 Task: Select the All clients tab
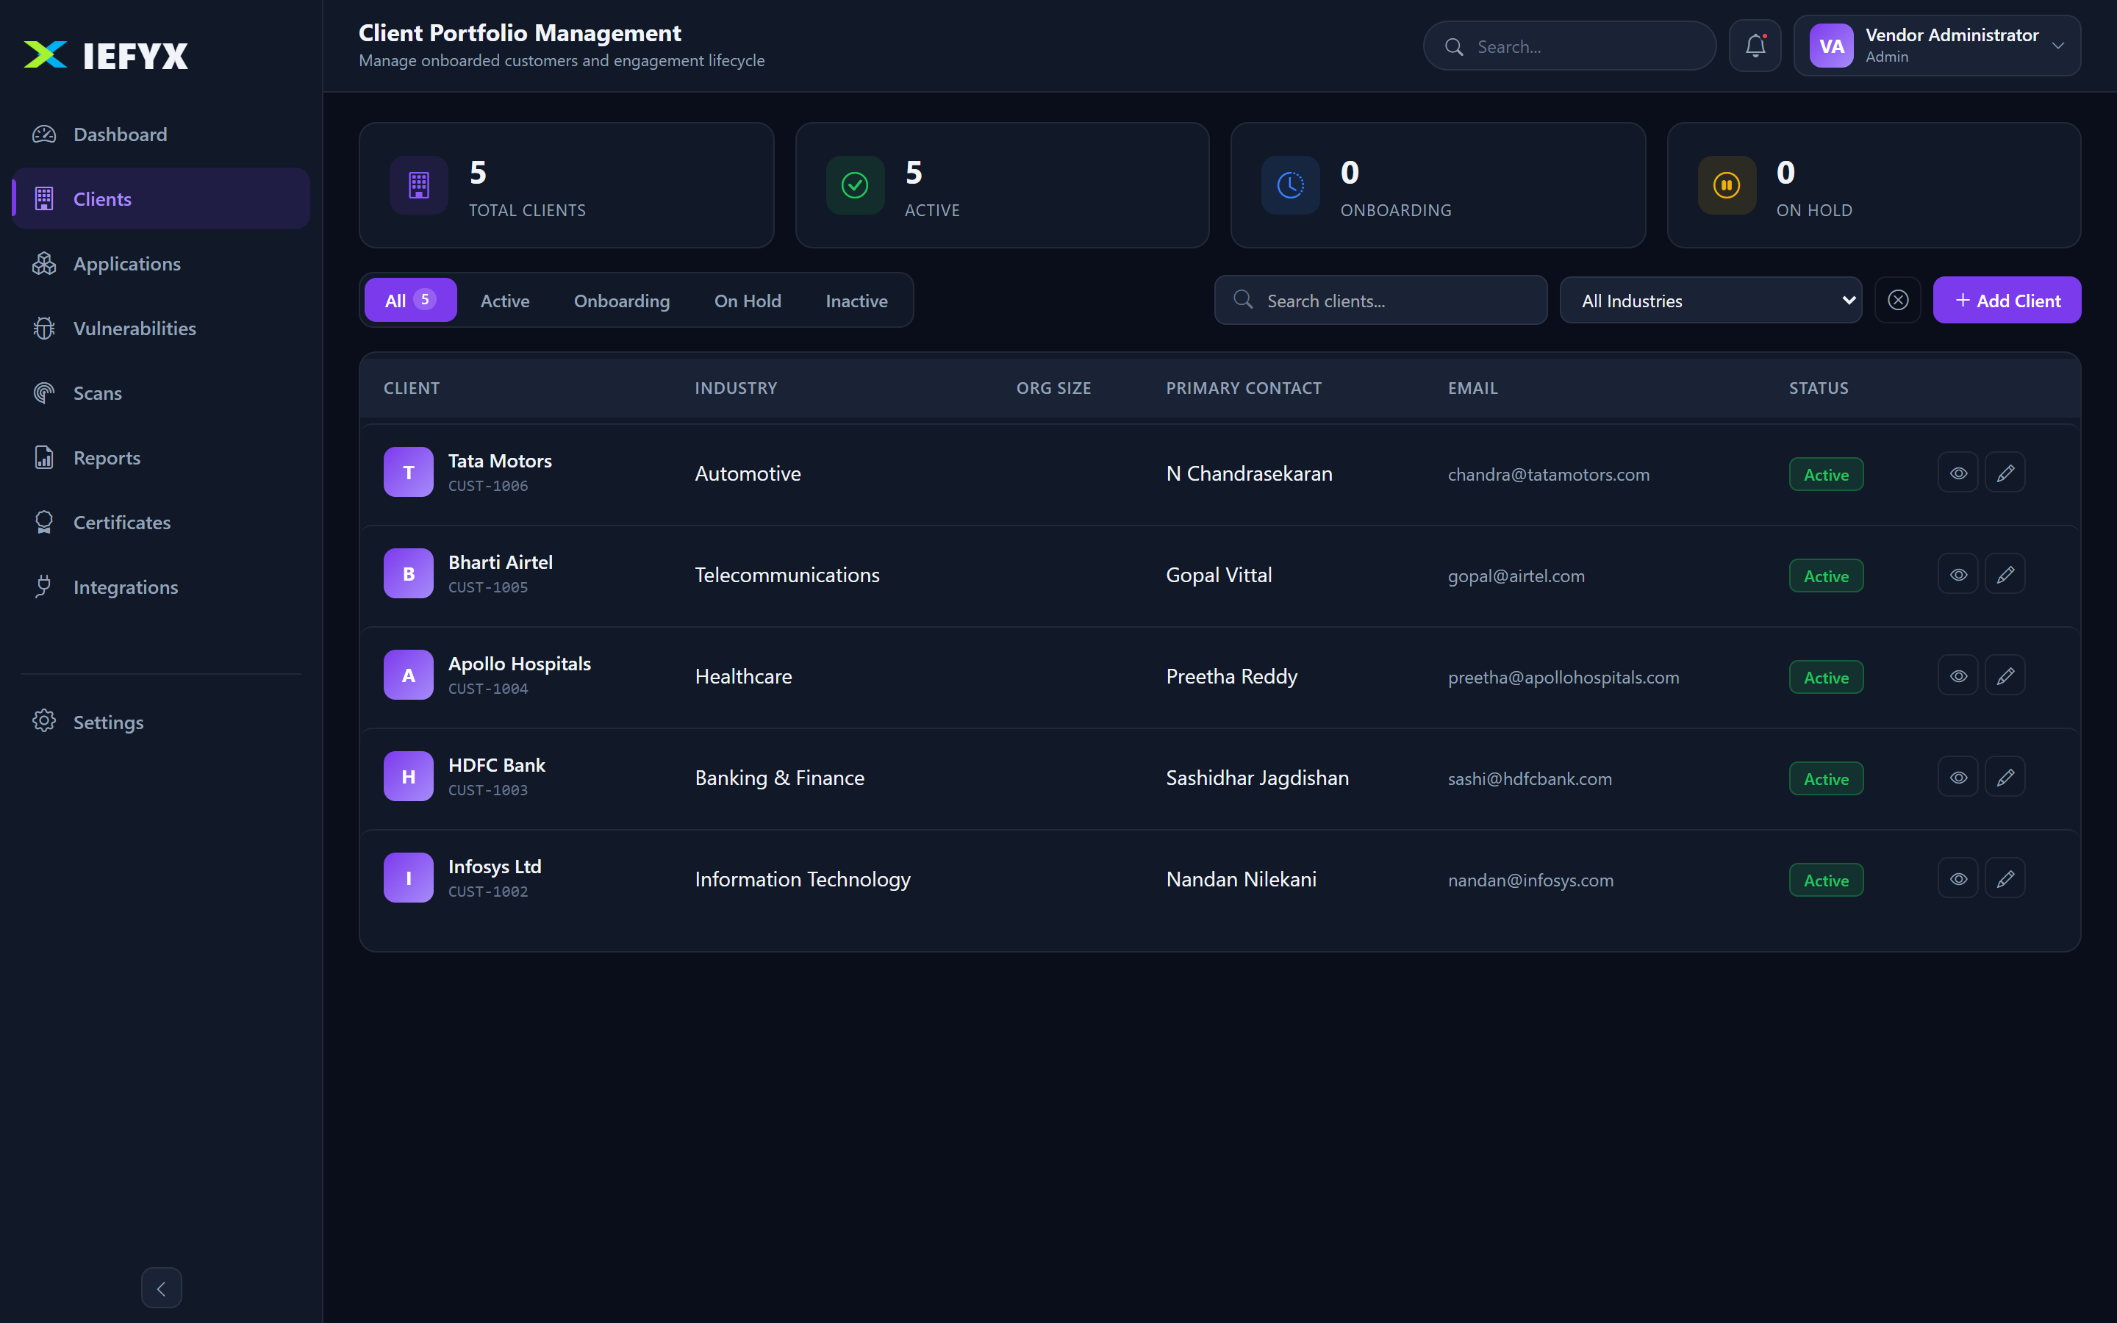tap(410, 300)
